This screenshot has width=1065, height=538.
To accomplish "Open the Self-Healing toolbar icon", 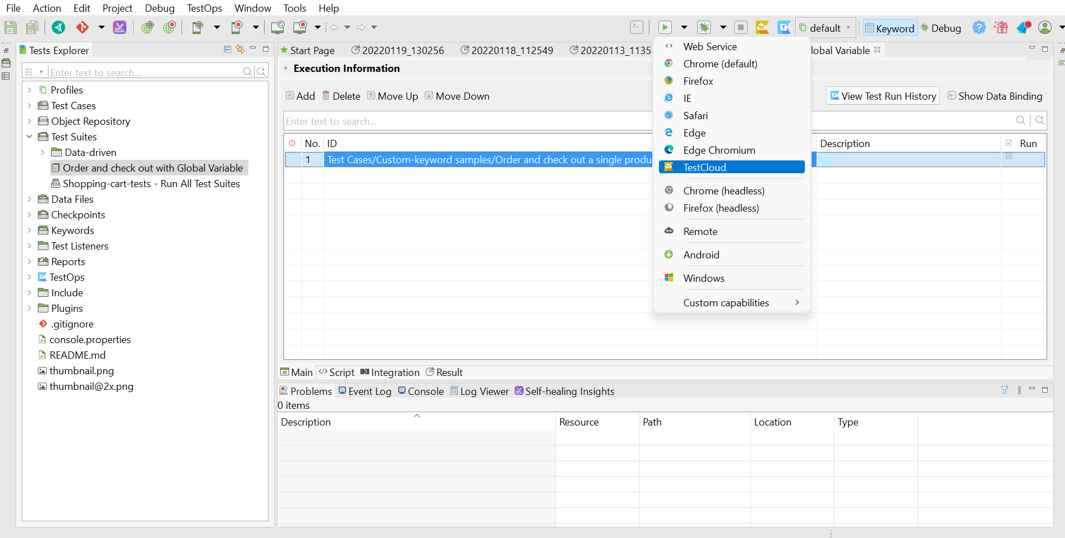I will point(120,27).
